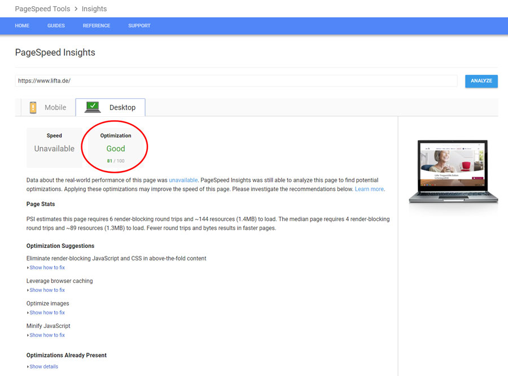
Task: Follow the 'unavailable' link
Action: (183, 180)
